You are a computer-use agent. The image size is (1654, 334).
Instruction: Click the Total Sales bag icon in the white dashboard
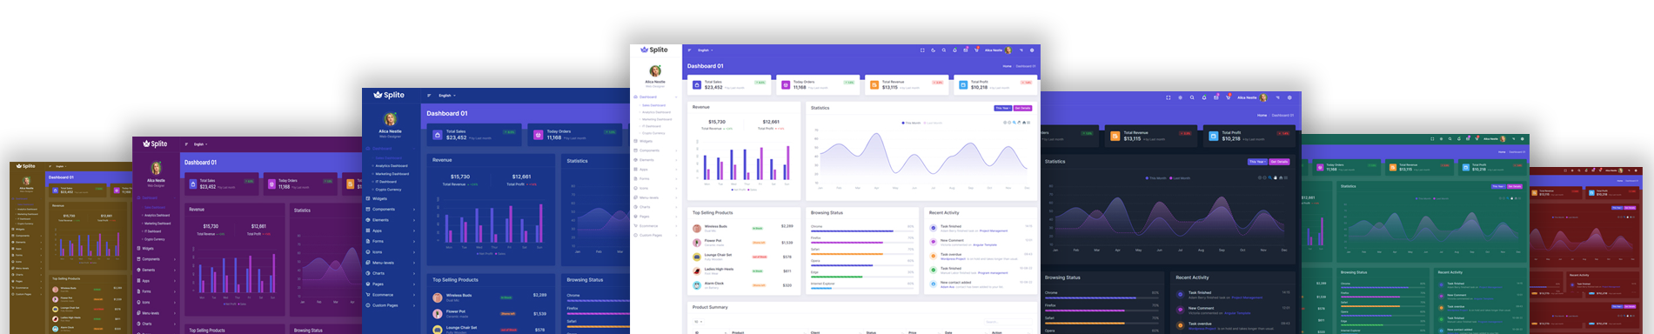click(x=696, y=85)
